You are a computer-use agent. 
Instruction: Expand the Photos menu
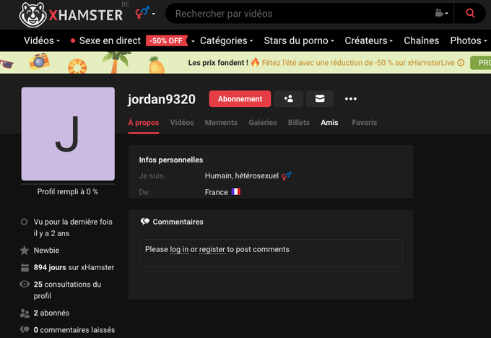click(x=469, y=40)
